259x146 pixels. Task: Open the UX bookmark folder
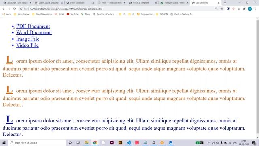click(122, 14)
